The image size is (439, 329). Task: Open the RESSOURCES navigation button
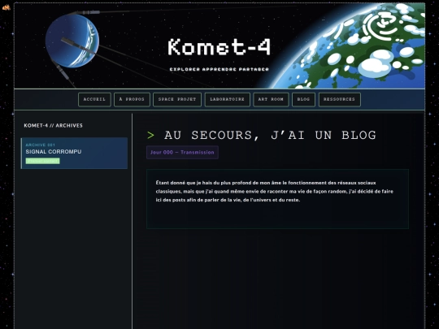pos(339,100)
